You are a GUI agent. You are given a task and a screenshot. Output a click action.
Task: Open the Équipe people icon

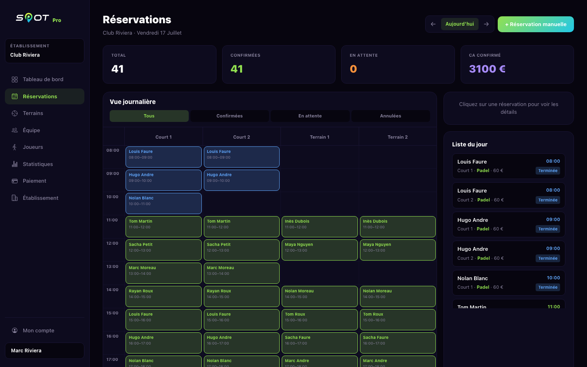(x=15, y=130)
